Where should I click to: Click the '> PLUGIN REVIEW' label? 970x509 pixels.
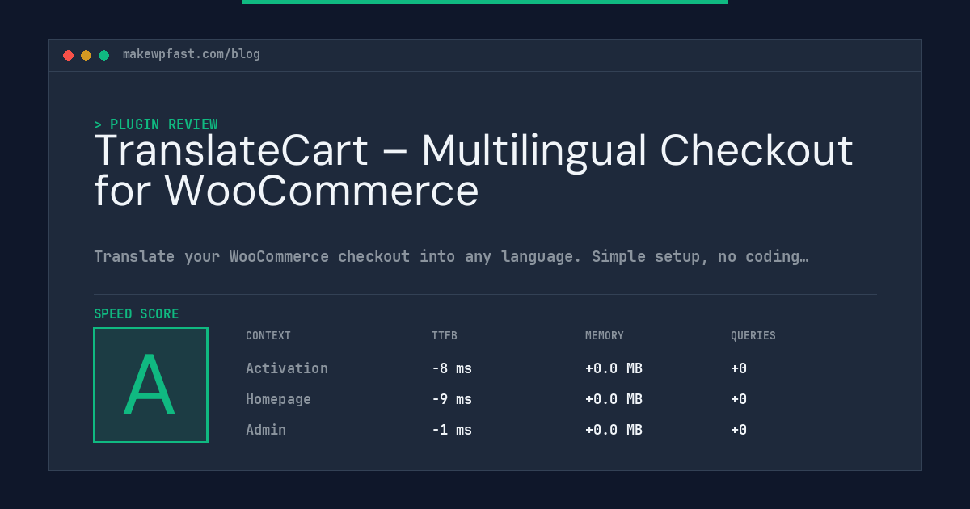(x=156, y=124)
